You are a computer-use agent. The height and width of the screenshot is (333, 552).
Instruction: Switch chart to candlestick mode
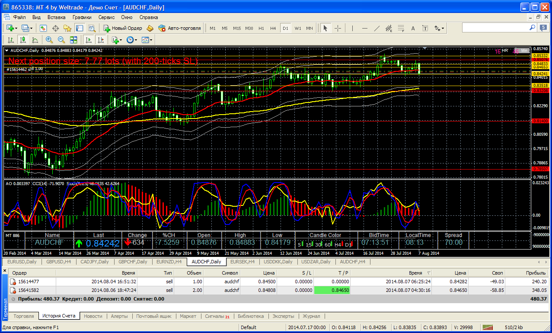click(23, 40)
